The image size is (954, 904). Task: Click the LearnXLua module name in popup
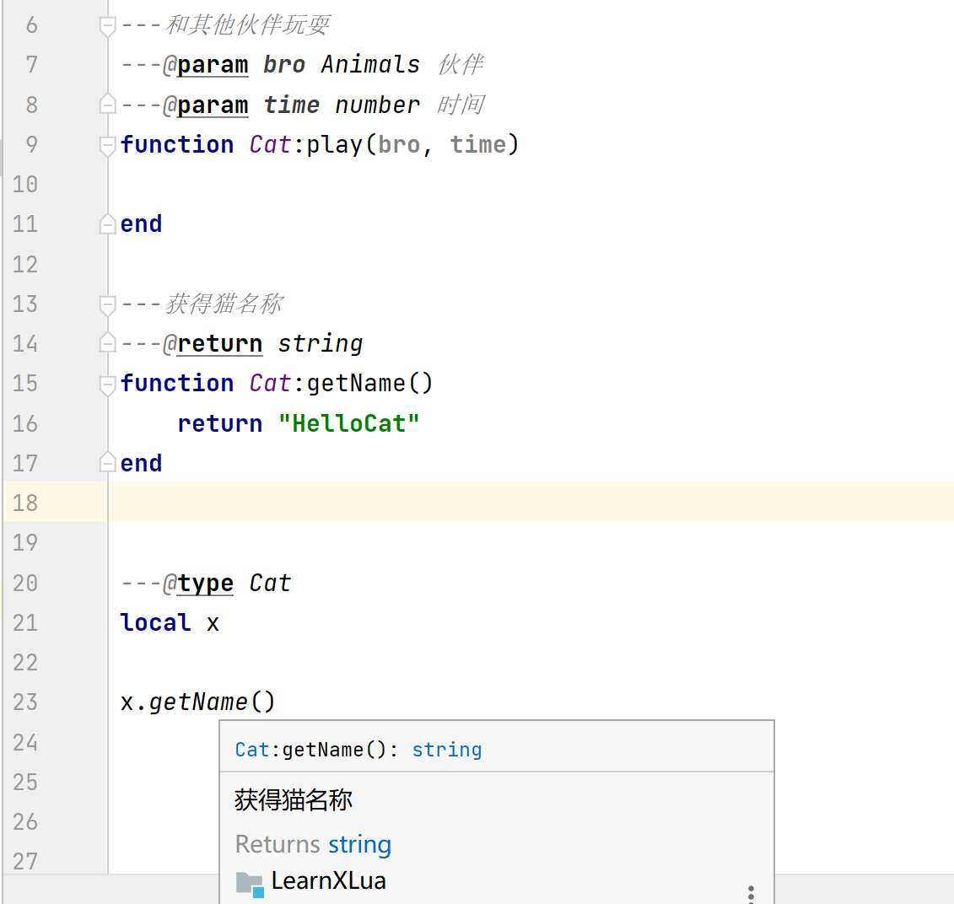(328, 881)
